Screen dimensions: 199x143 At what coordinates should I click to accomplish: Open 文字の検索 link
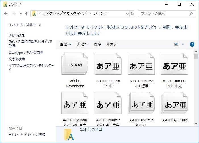17,59
